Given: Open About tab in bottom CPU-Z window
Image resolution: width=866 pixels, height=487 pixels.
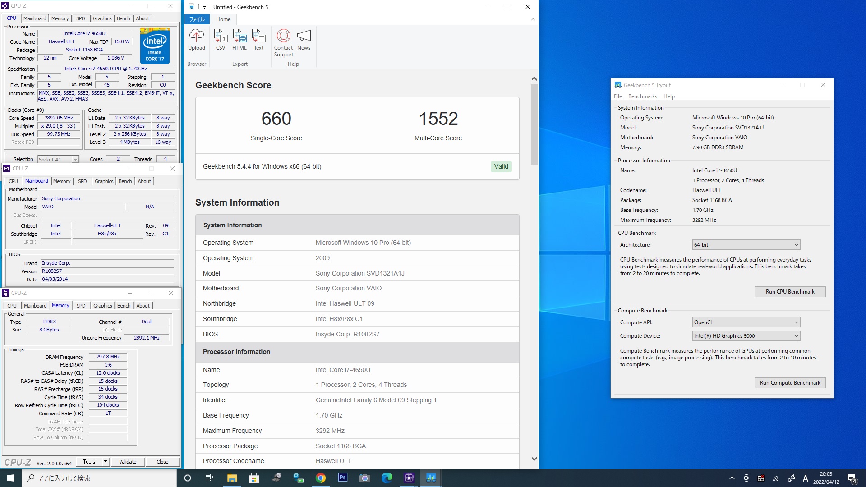Looking at the screenshot, I should [x=143, y=306].
